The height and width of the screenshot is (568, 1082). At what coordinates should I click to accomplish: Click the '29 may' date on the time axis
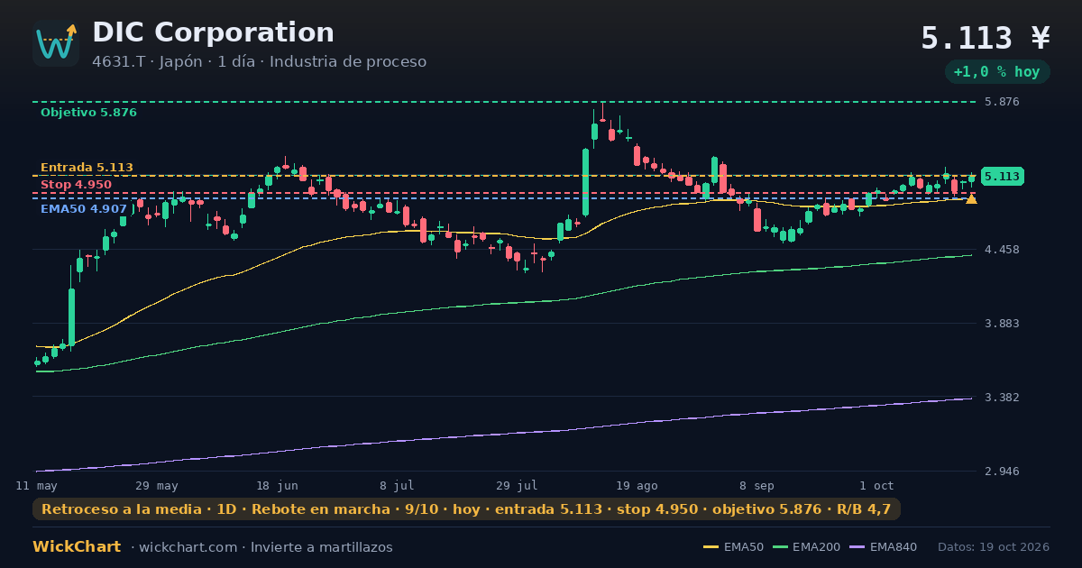point(157,486)
